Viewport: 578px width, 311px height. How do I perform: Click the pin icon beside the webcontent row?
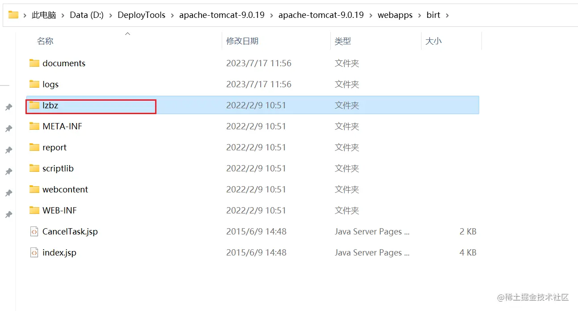click(8, 193)
